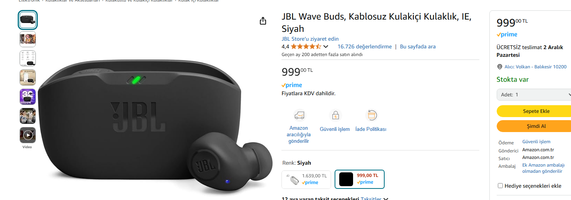Open the Adet quantity dropdown
571x200 pixels.
pos(534,94)
